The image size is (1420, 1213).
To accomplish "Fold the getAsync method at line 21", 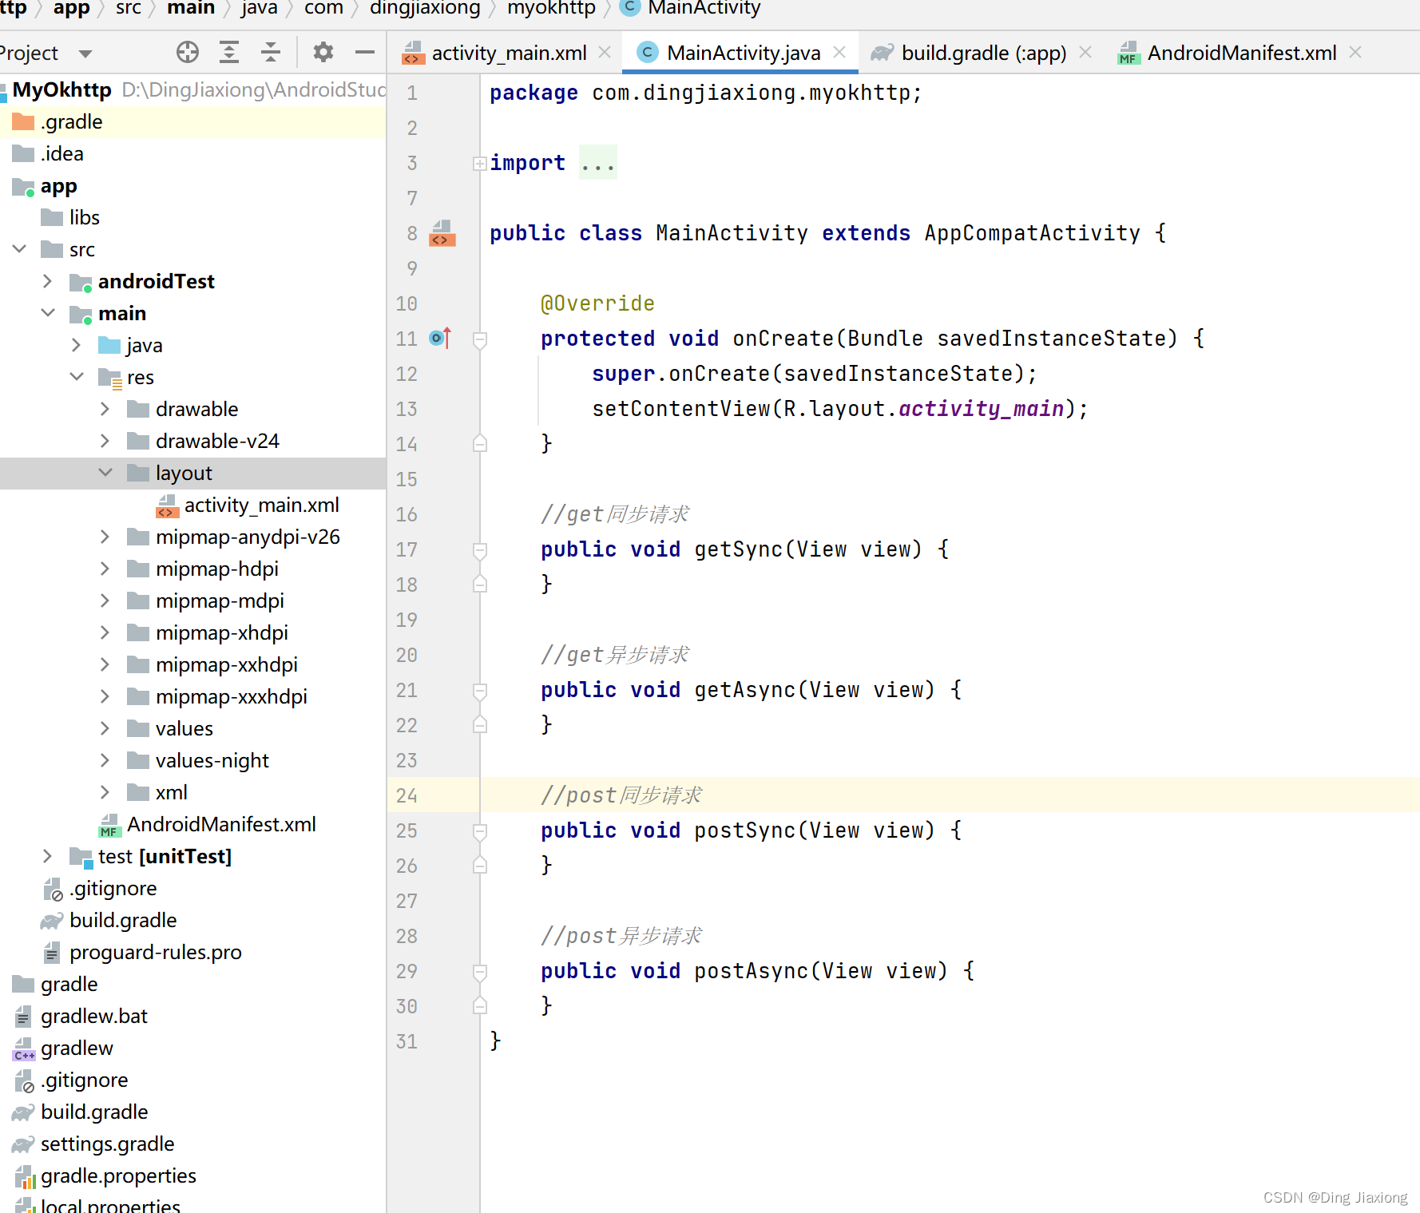I will (x=480, y=692).
